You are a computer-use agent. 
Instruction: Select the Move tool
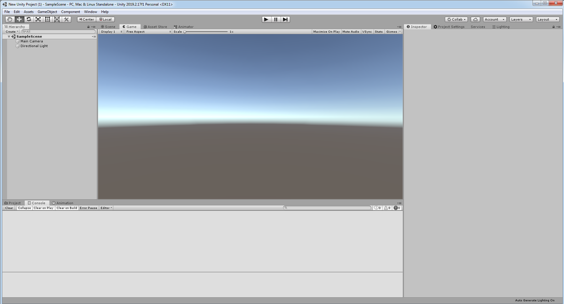(x=19, y=19)
